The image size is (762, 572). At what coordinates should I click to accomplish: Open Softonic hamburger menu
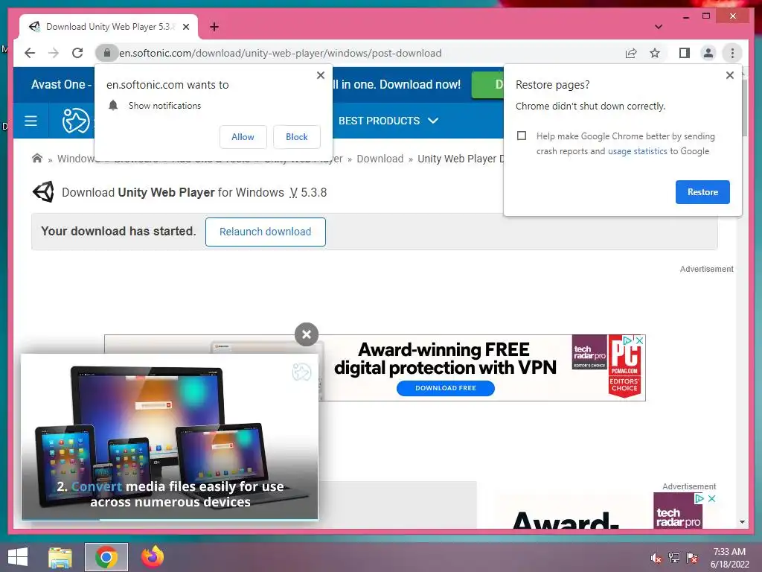[x=31, y=121]
